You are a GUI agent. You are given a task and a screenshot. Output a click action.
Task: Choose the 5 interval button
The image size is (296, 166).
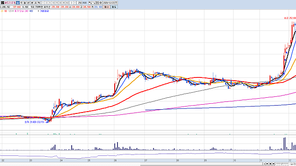click(x=50, y=3)
